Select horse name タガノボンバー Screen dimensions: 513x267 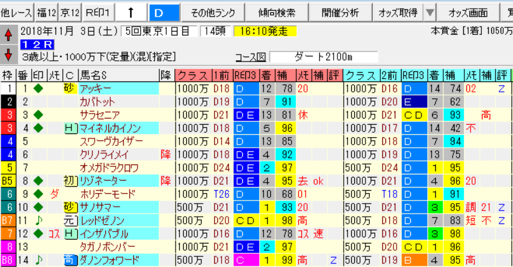tap(107, 247)
